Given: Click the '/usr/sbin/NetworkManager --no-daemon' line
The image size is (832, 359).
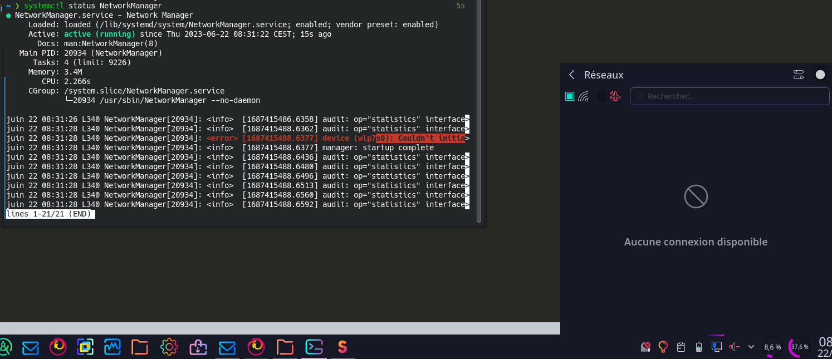Looking at the screenshot, I should click(163, 100).
